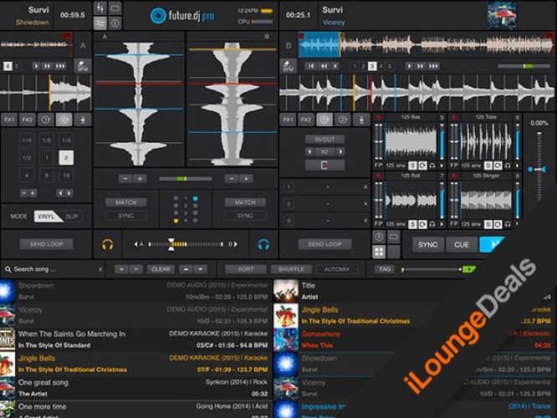The width and height of the screenshot is (557, 418).
Task: Click left arrow beside X2 loop
Action: (309, 152)
